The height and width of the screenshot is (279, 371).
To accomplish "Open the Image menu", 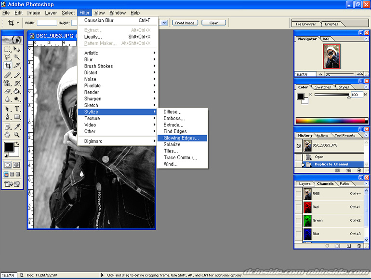I will 34,13.
